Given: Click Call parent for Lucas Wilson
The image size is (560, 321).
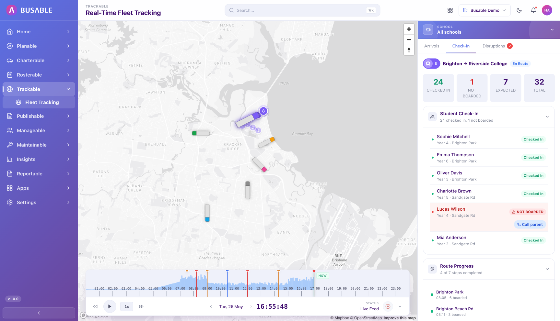Looking at the screenshot, I should pyautogui.click(x=530, y=225).
